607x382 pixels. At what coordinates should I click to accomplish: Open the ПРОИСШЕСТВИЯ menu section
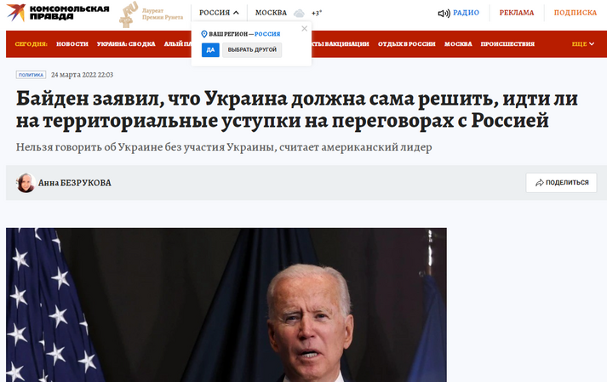(507, 43)
